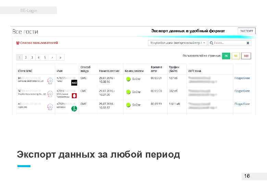Click phone number starting +7977
This screenshot has width=267, height=185.
(x=66, y=78)
